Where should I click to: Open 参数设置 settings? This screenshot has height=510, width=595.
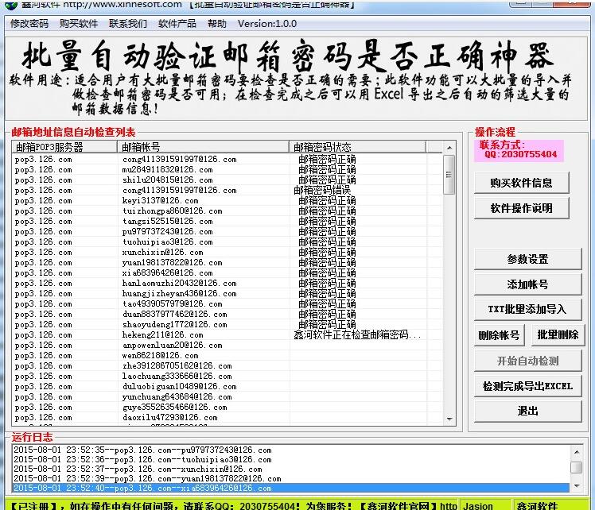click(527, 259)
